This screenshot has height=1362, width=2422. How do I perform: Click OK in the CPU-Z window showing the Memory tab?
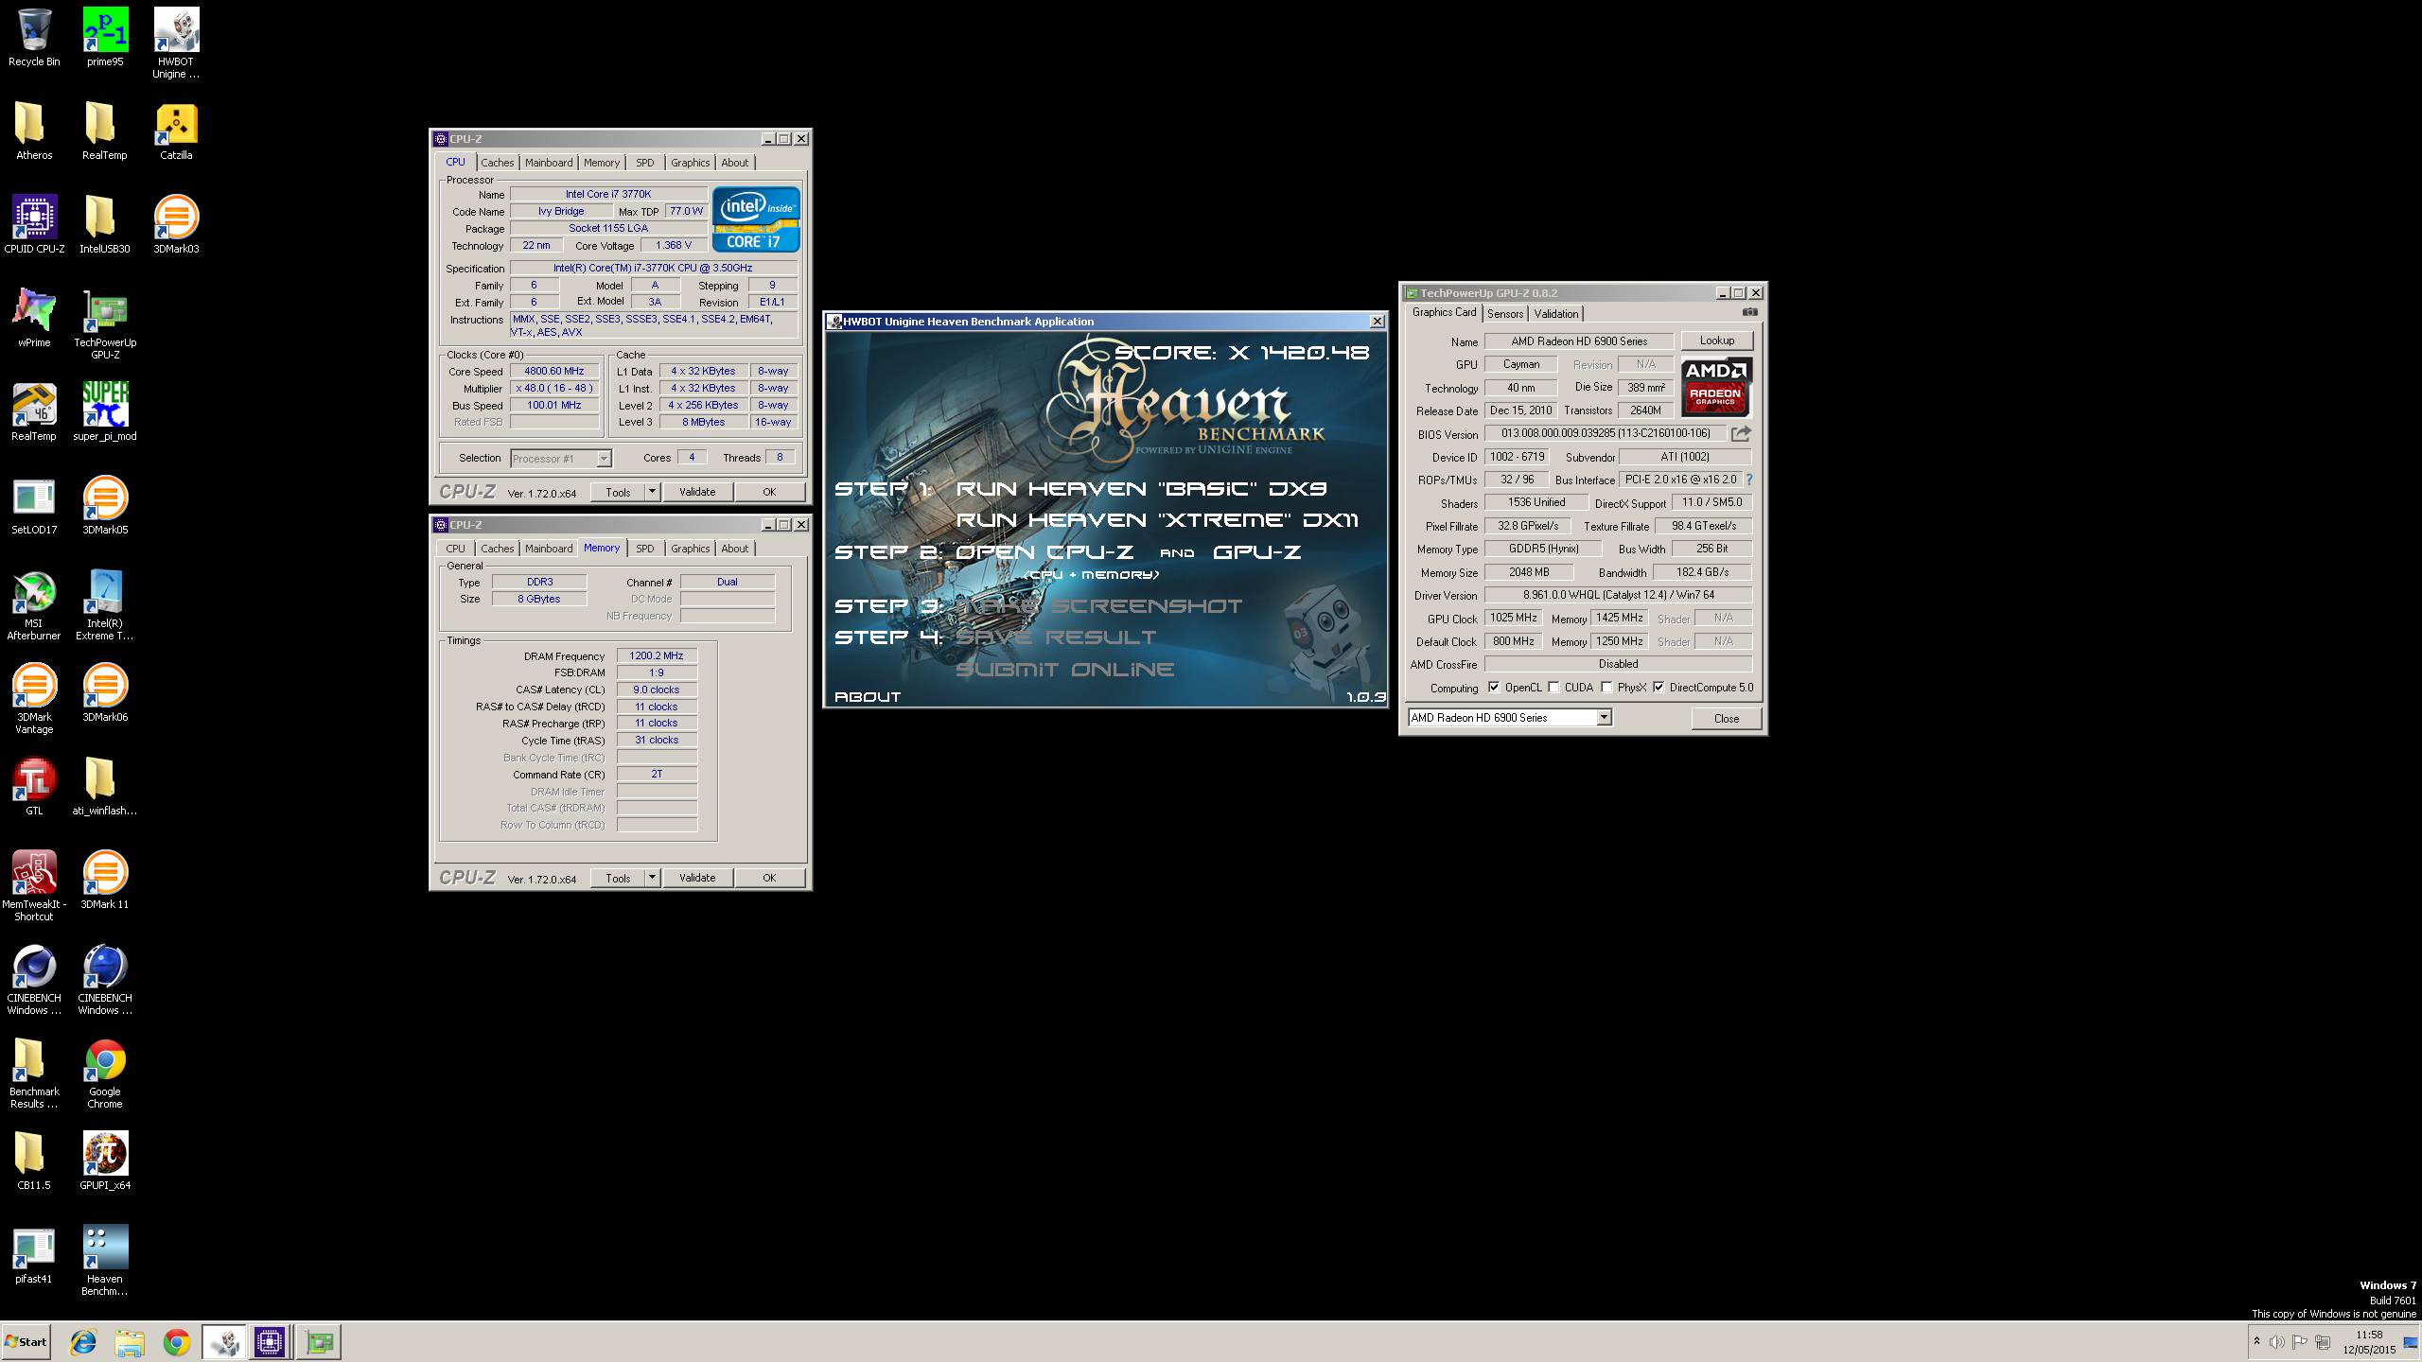(x=769, y=878)
